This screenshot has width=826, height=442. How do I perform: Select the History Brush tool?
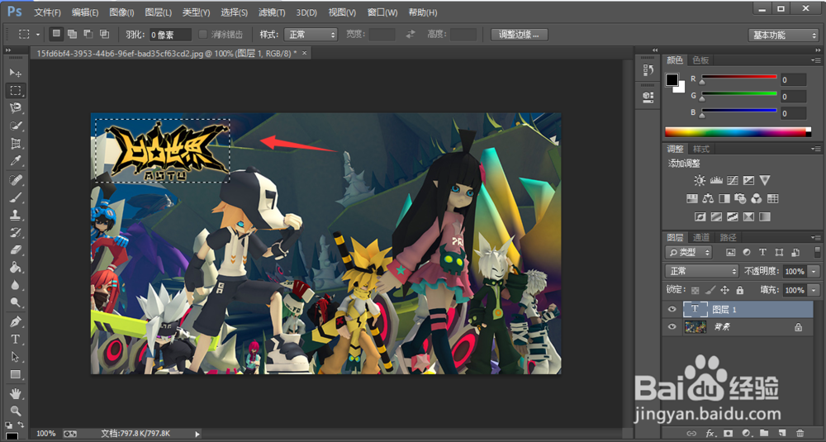click(15, 232)
